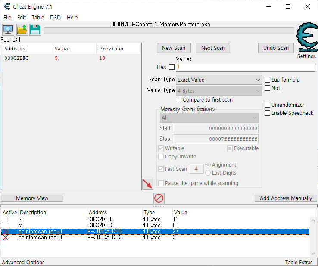Open the Edit menu

click(x=22, y=17)
